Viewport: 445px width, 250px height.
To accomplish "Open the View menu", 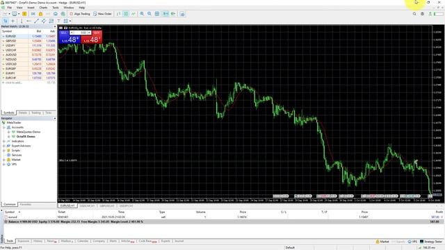I will (x=19, y=8).
